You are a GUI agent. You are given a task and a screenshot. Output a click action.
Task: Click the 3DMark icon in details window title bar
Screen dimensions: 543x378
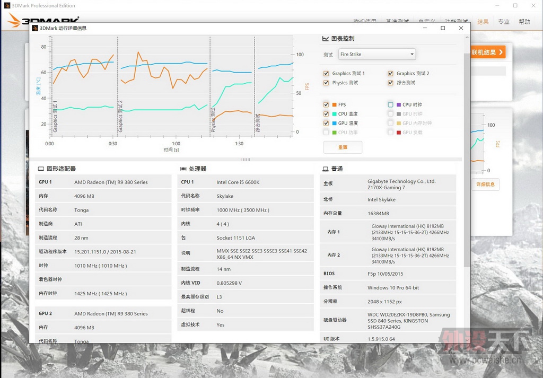[x=35, y=28]
